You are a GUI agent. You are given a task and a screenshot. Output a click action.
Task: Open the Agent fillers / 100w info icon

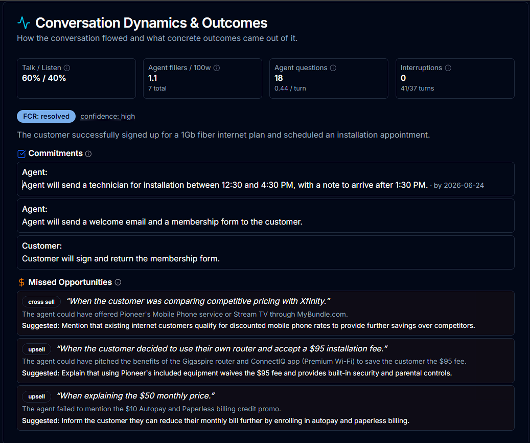[217, 68]
